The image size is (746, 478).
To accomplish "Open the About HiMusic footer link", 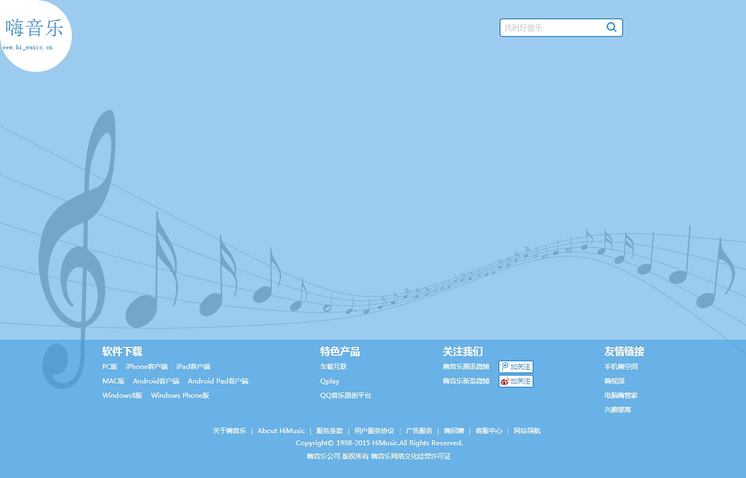I will [281, 431].
